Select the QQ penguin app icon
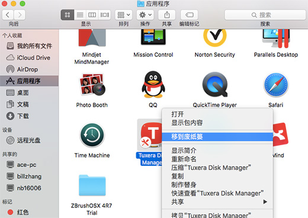This screenshot has height=218, width=308. click(x=153, y=85)
